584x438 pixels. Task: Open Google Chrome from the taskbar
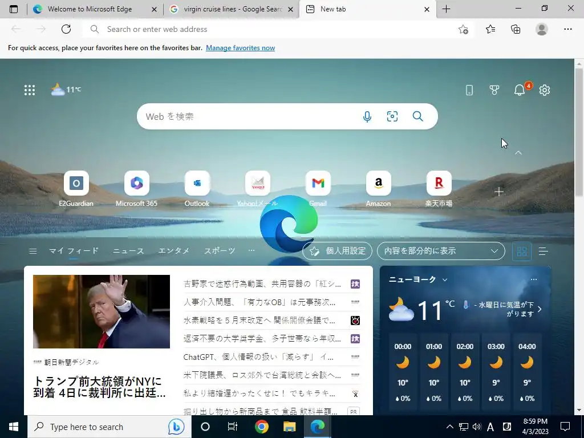261,427
